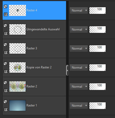Click the opacity slider of Raster 1

[97, 106]
